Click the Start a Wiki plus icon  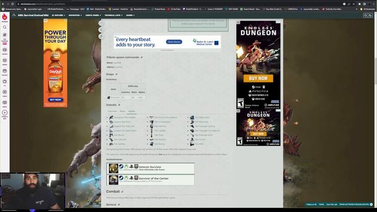click(x=5, y=112)
